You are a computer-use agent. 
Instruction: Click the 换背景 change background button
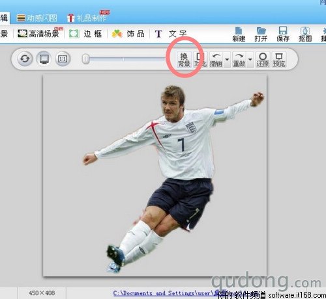click(x=184, y=60)
